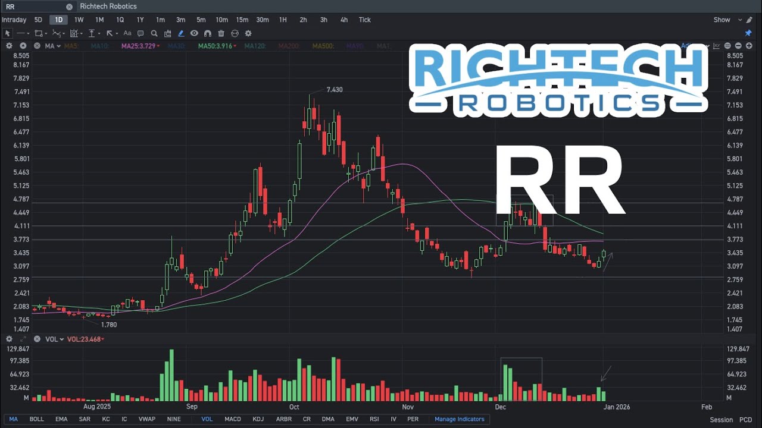Expand trend line tool variants arrow

29,34
